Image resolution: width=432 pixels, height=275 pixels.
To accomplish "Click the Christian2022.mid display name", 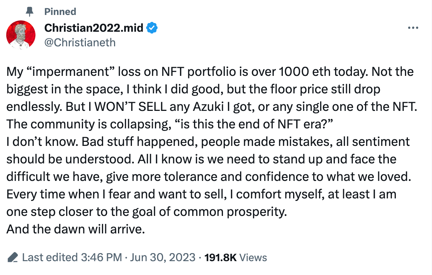I will coord(94,27).
